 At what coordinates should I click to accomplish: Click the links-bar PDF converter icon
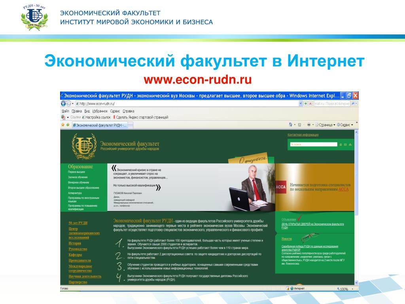pyautogui.click(x=63, y=117)
